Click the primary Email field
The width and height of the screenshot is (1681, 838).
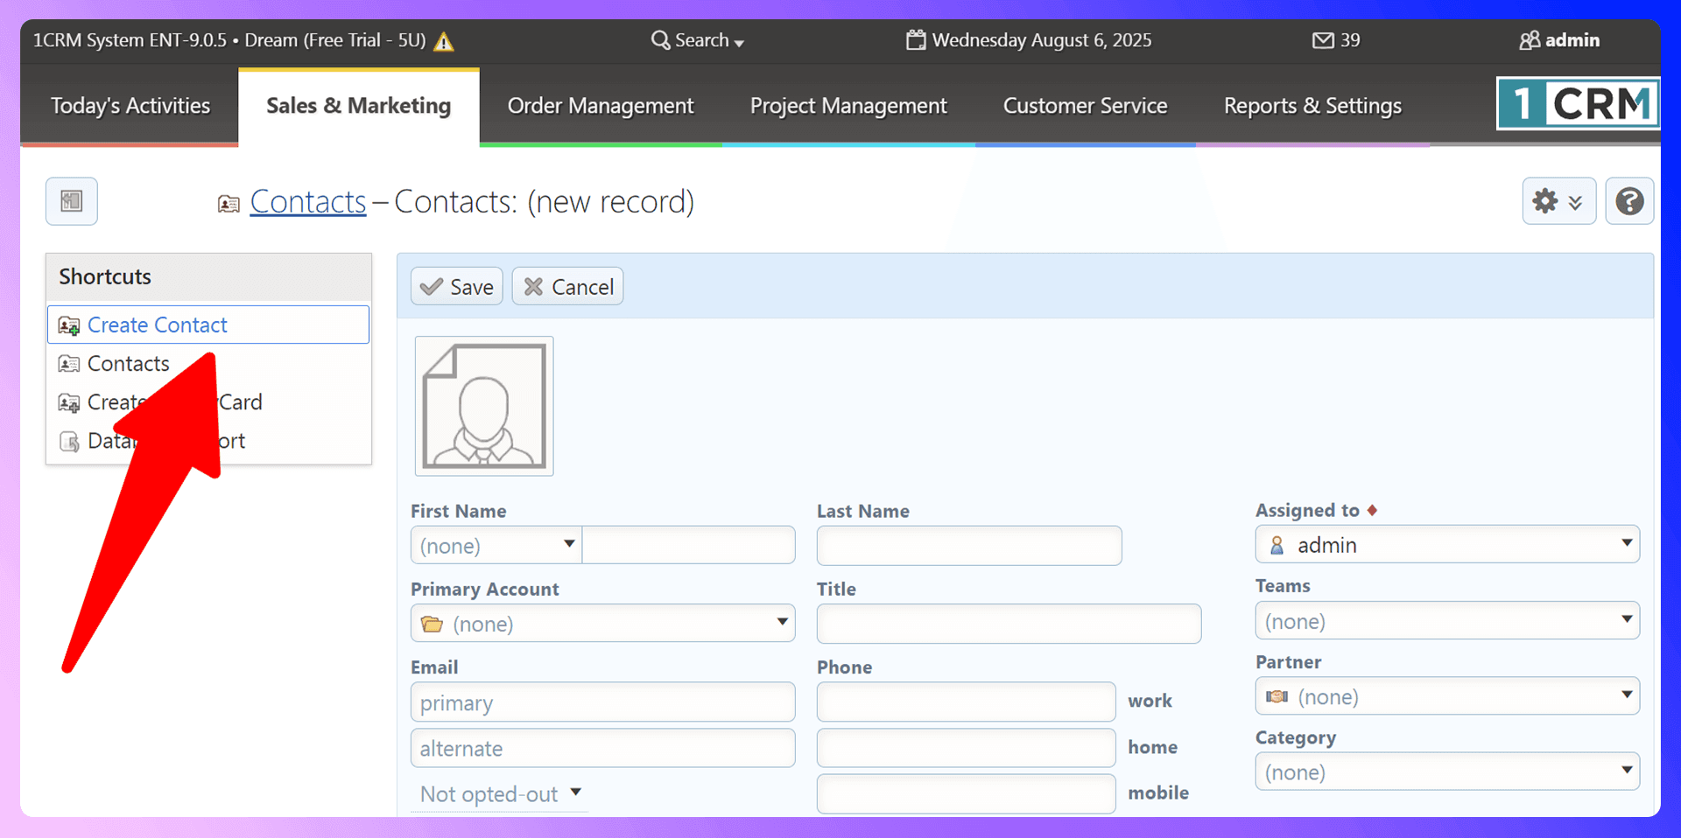coord(603,702)
